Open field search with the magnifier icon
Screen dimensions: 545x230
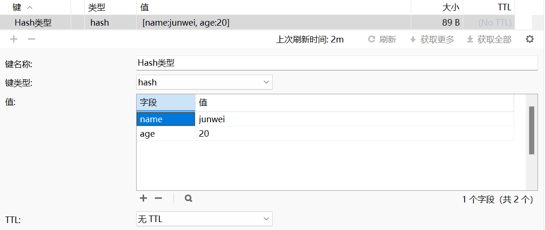click(189, 198)
